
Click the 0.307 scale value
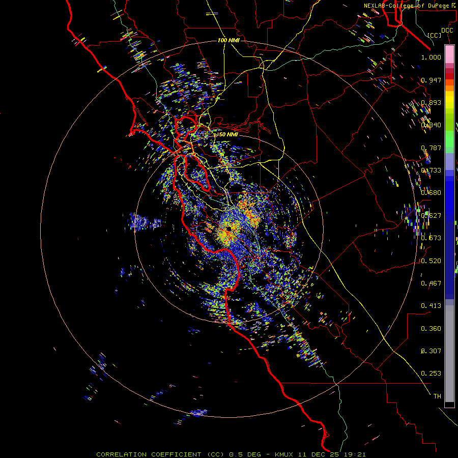(431, 351)
